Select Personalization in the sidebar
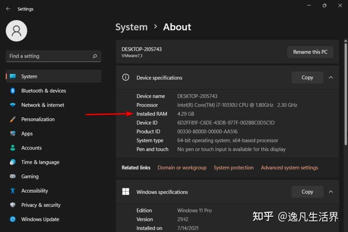 (54, 119)
